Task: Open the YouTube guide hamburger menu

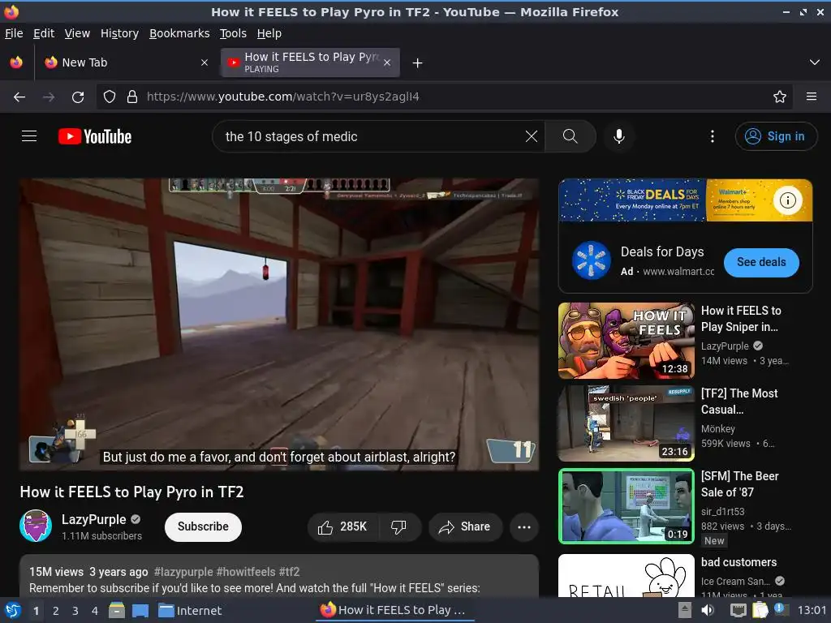Action: click(x=29, y=136)
